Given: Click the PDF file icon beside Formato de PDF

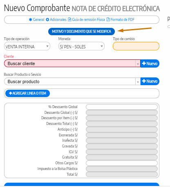Looking at the screenshot, I should [108, 20].
